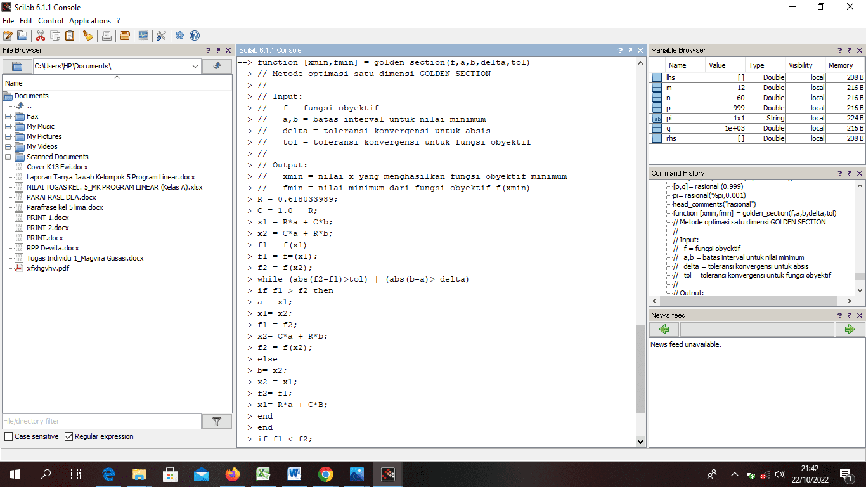Expand the Scanned Documents folder
Viewport: 866px width, 487px height.
pos(8,157)
